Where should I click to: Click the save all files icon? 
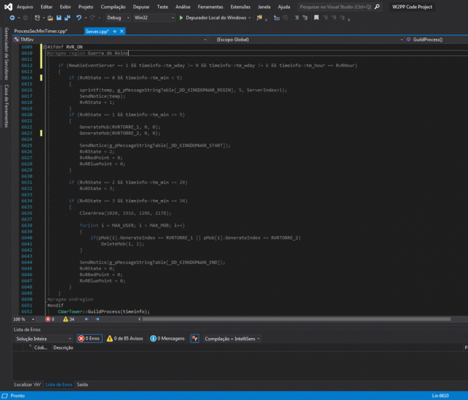click(67, 18)
